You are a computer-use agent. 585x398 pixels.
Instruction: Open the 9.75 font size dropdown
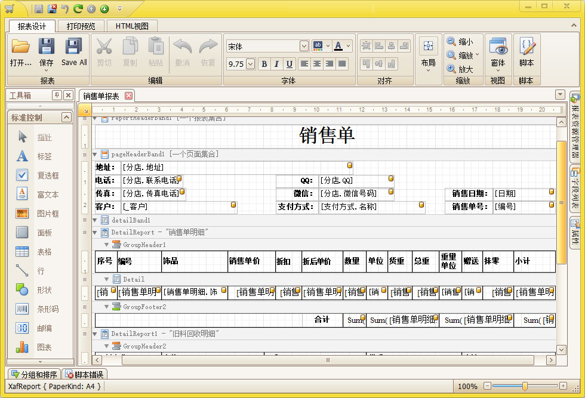[250, 64]
